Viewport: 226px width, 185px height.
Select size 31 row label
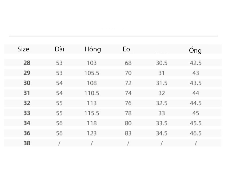tap(27, 93)
